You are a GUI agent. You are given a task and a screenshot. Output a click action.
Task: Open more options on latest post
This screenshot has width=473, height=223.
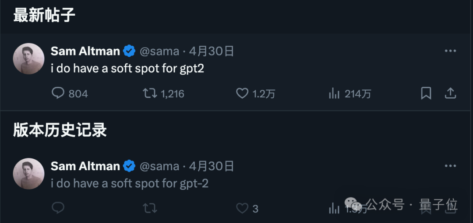tap(450, 51)
